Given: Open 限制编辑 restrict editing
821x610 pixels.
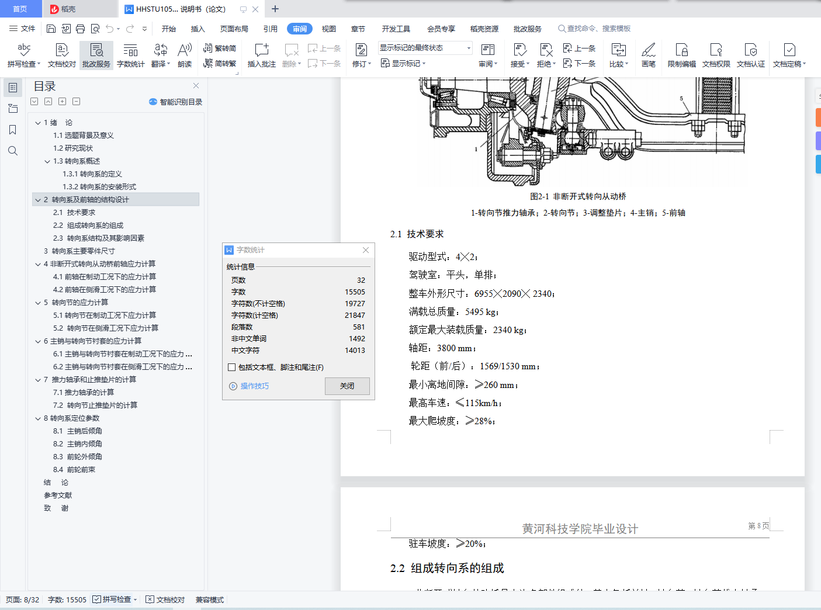Looking at the screenshot, I should tap(682, 56).
